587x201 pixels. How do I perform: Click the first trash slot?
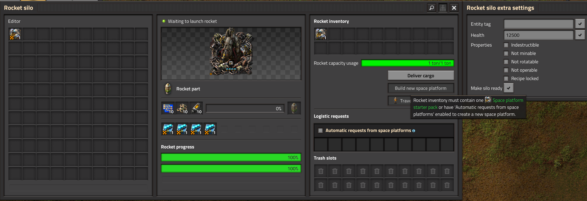pos(321,171)
